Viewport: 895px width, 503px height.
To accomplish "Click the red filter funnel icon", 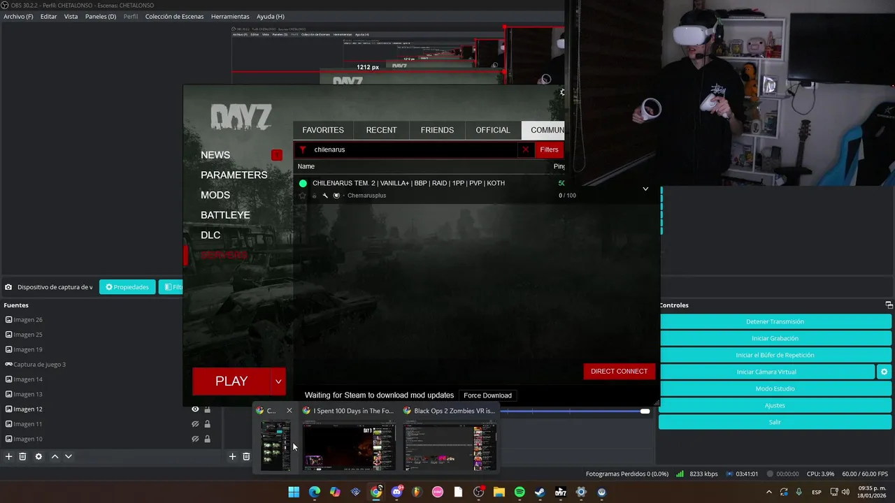I will pos(303,150).
